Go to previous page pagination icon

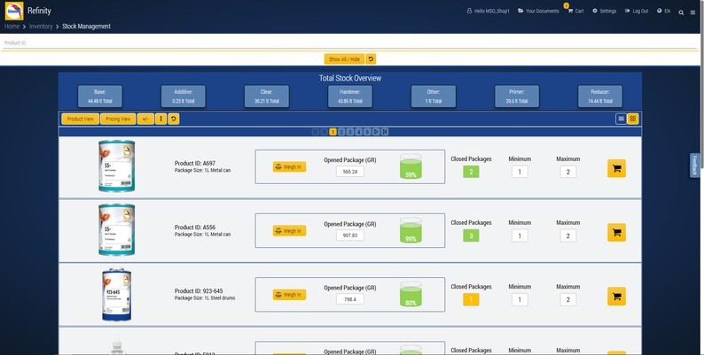pos(325,132)
